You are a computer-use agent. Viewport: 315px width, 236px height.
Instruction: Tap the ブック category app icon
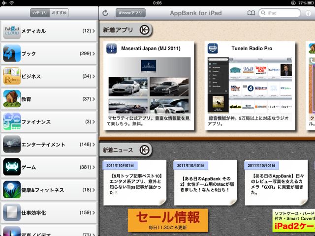pos(12,54)
